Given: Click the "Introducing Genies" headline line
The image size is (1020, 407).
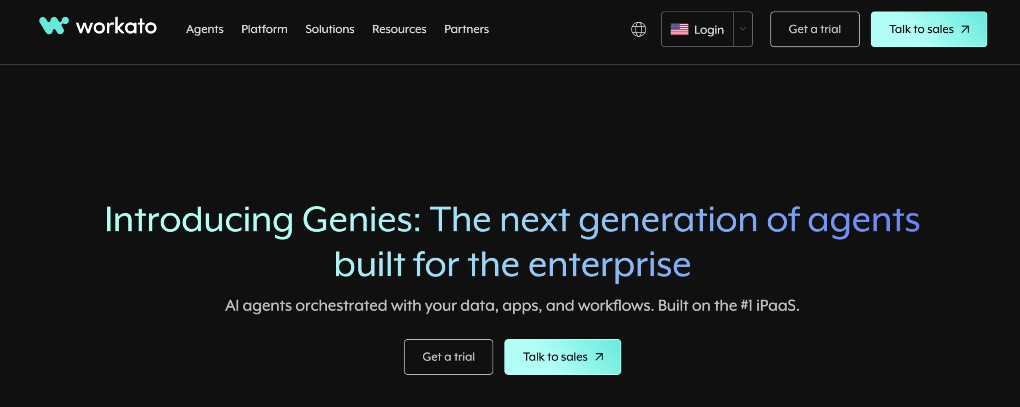Looking at the screenshot, I should point(512,220).
